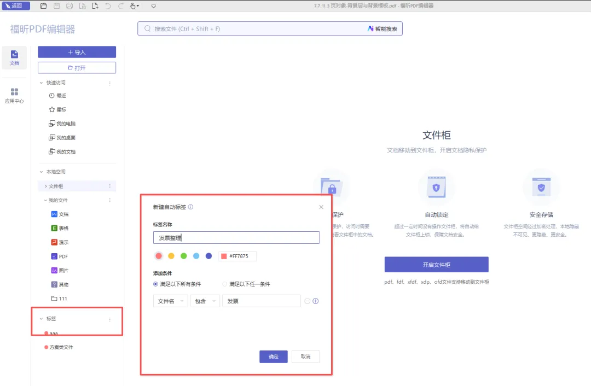Screen dimensions: 591x386
Task: Click the new page icon in toolbar
Action: click(95, 6)
